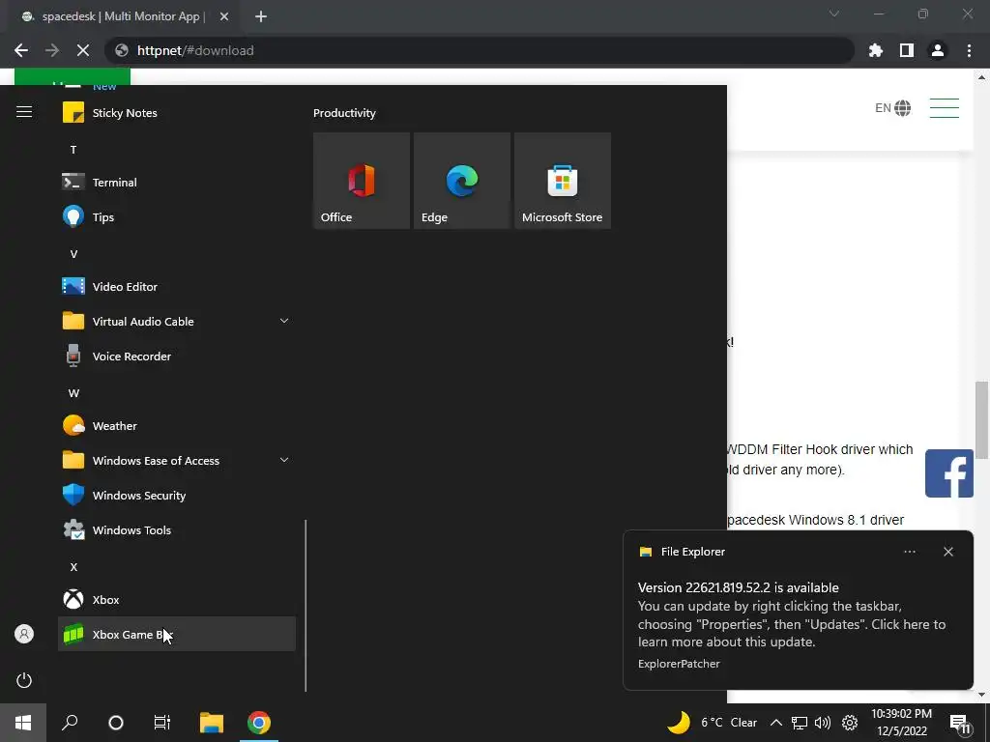
Task: Open Video Editor app
Action: click(177, 286)
